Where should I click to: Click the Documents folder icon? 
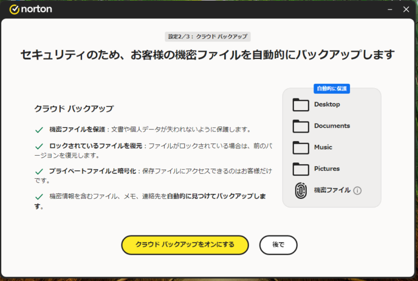tap(301, 126)
